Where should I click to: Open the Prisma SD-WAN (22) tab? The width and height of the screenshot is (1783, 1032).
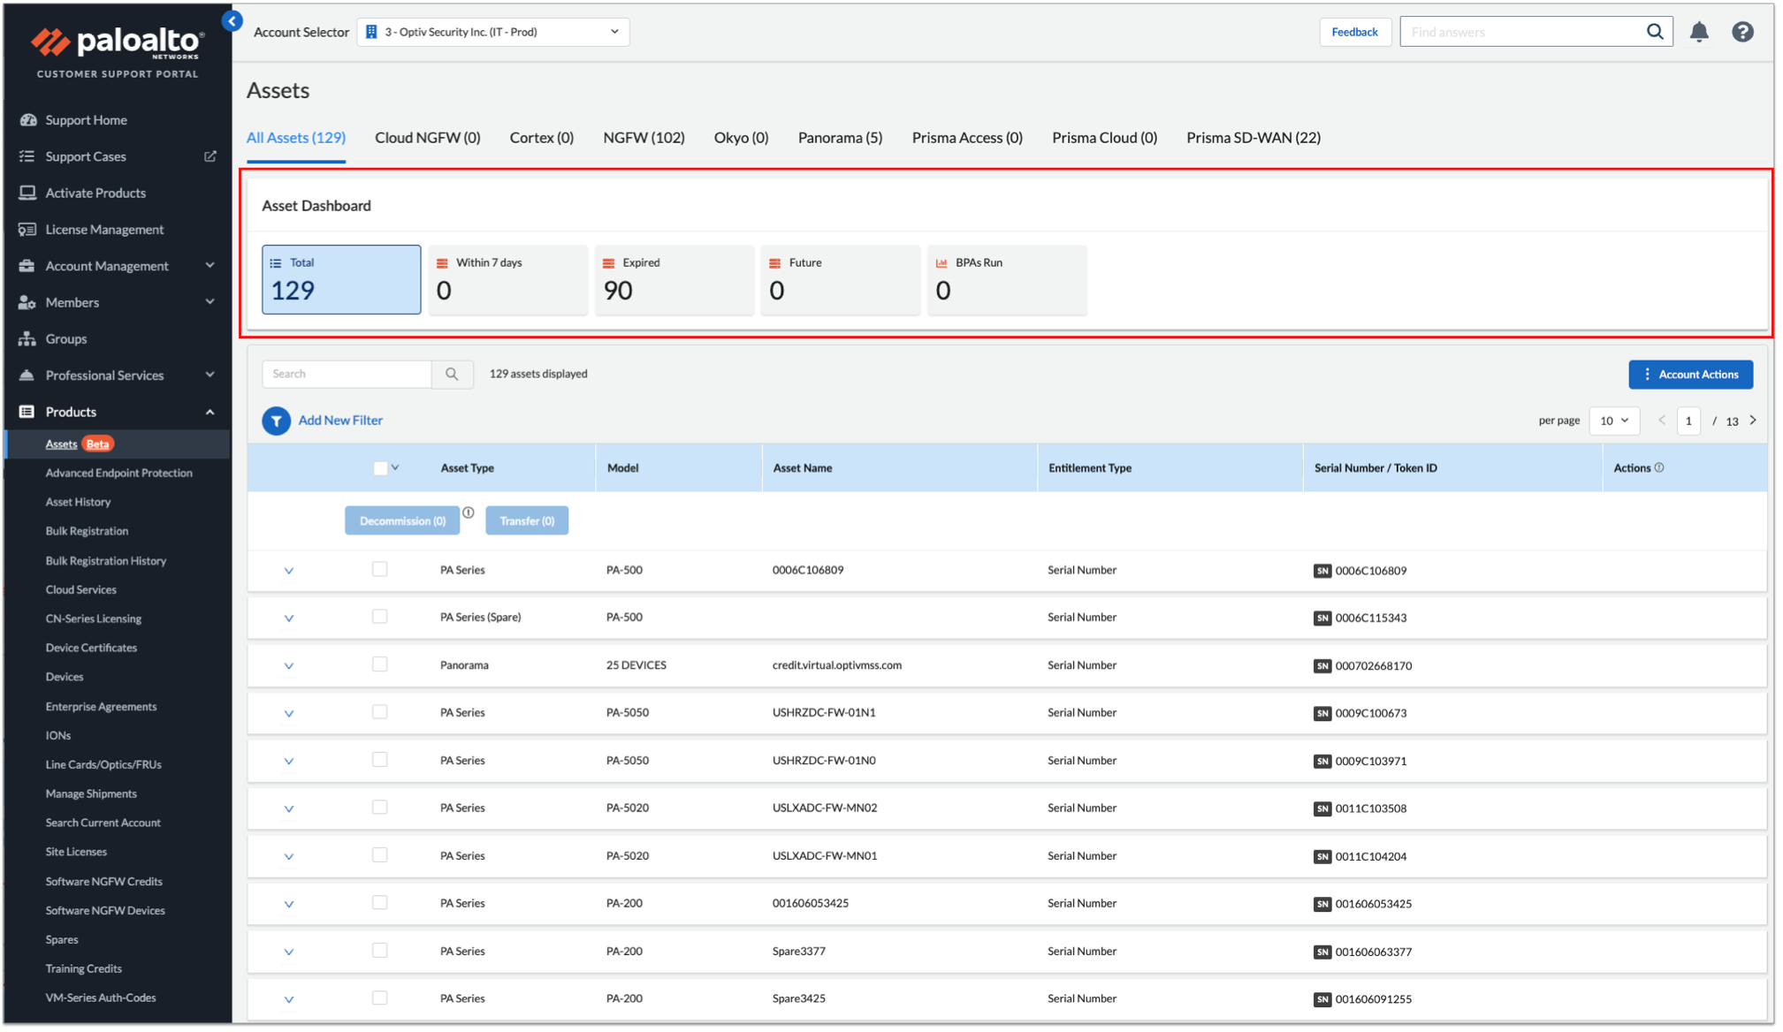tap(1253, 138)
